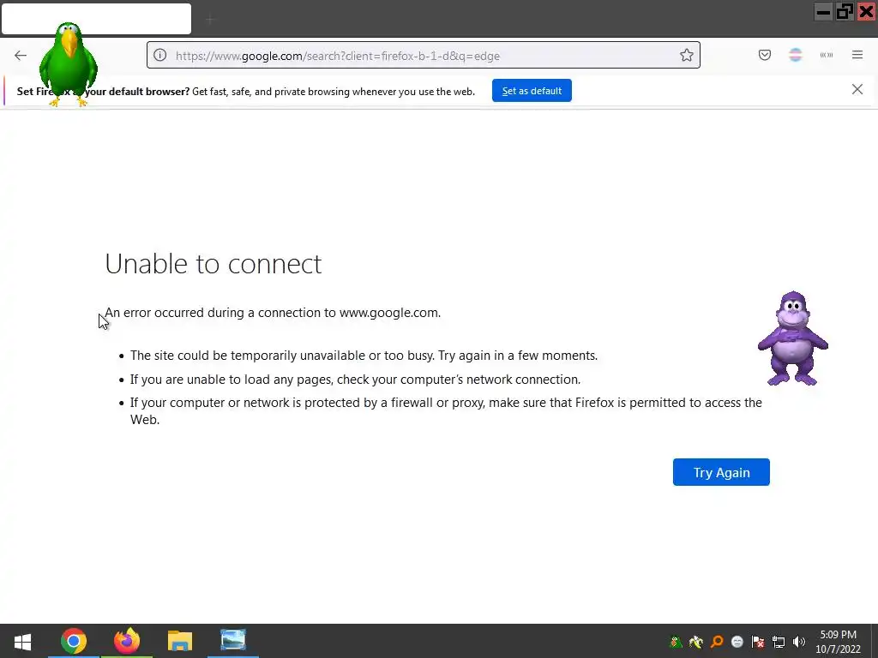
Task: Open the network connection tray icon
Action: (779, 642)
